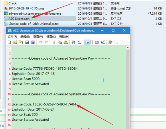Click the Expiration Date: 2017-06-24 line
This screenshot has height=129, width=166.
click(x=33, y=110)
